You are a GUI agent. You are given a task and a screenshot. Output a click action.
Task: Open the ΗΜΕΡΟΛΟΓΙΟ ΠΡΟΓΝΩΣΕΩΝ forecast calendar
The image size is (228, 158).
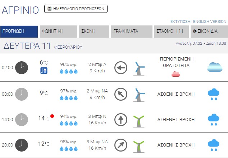pyautogui.click(x=76, y=9)
